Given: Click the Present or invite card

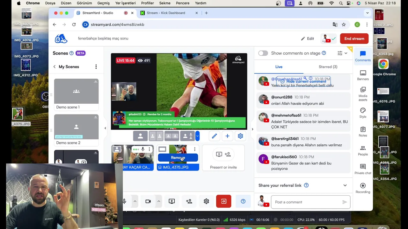Looking at the screenshot, I should (x=223, y=158).
